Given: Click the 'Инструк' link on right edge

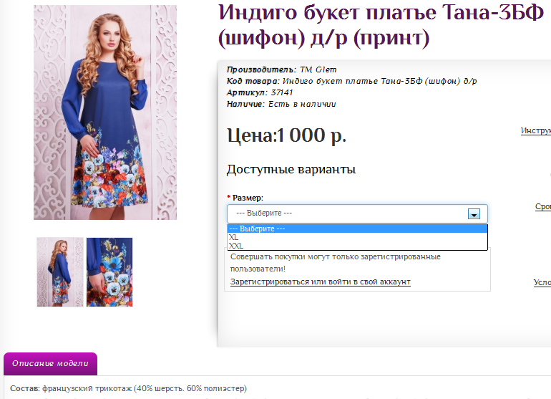Looking at the screenshot, I should [x=535, y=130].
